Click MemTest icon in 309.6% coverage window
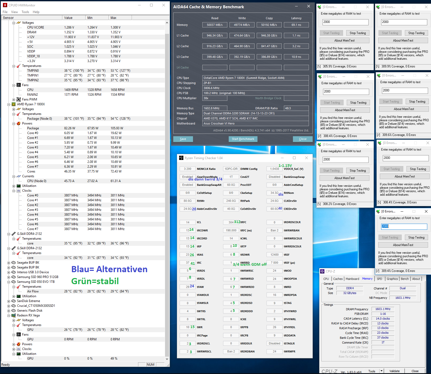431x374 pixels. tap(379, 75)
